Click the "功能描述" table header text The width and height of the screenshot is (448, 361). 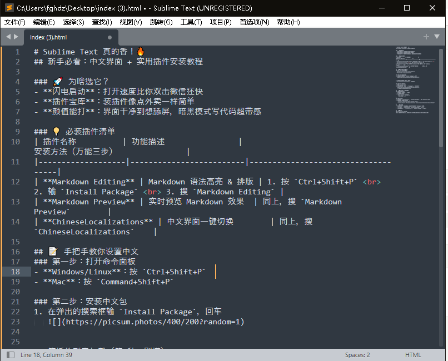click(148, 142)
